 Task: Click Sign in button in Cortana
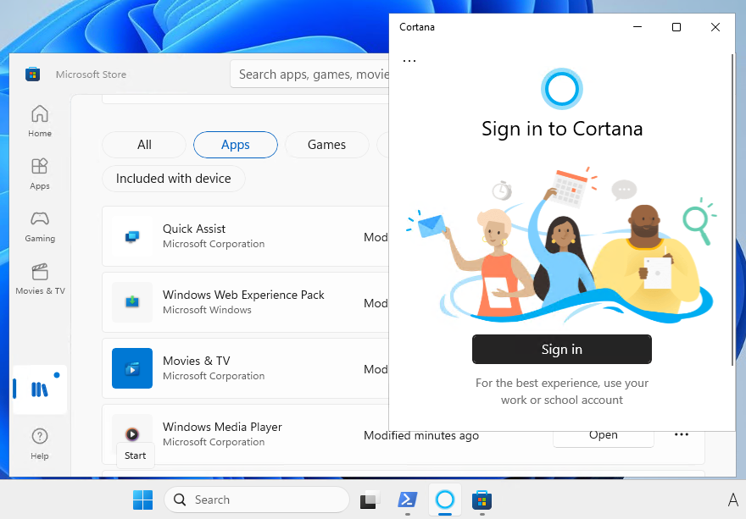(562, 350)
